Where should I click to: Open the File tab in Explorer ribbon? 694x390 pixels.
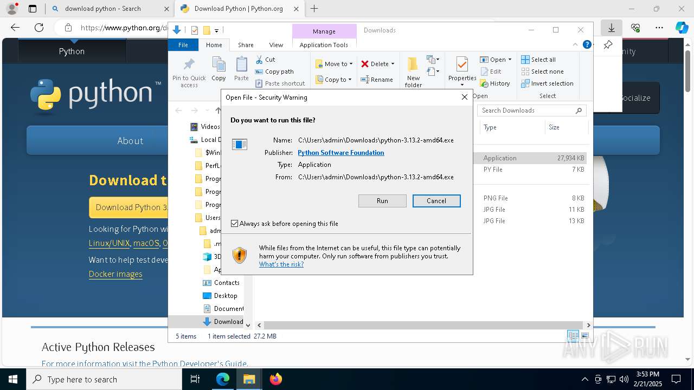183,45
